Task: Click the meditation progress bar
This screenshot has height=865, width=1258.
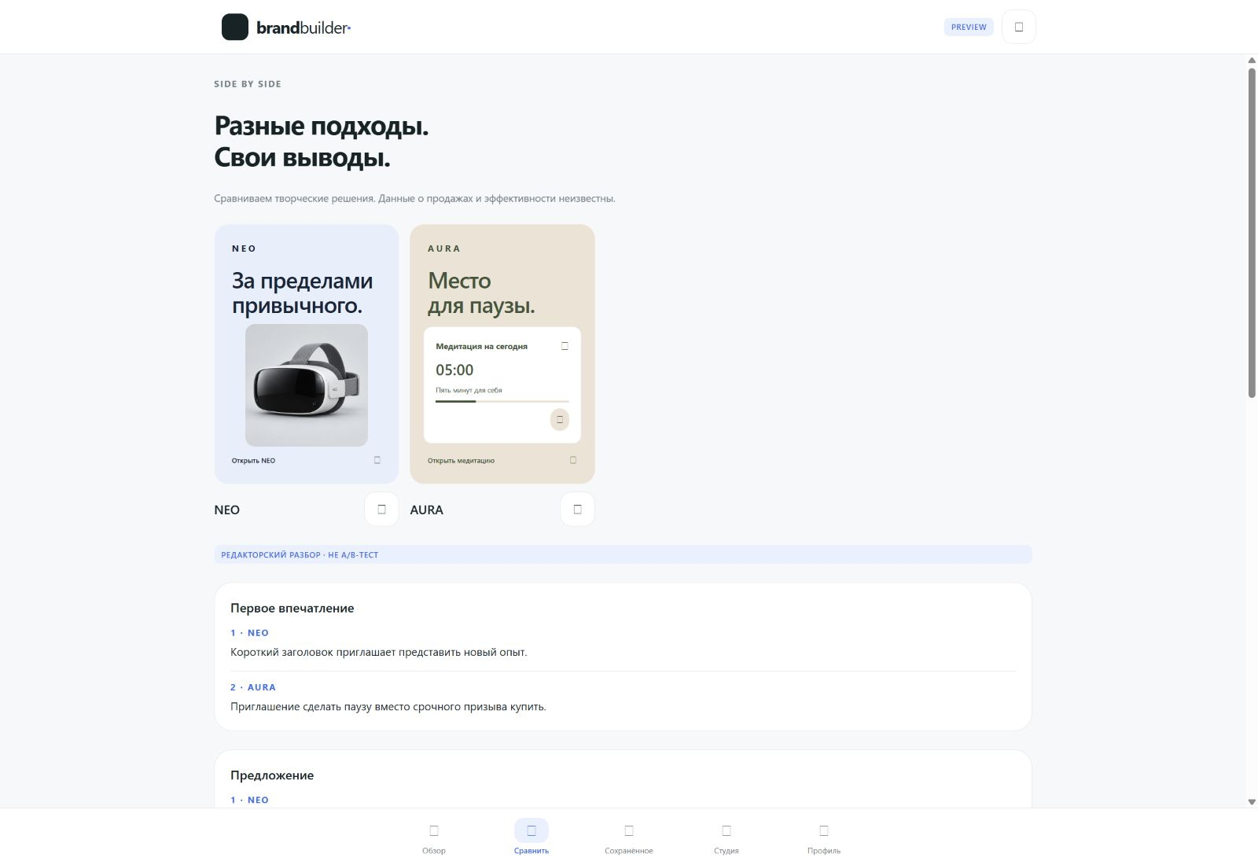Action: pyautogui.click(x=502, y=401)
